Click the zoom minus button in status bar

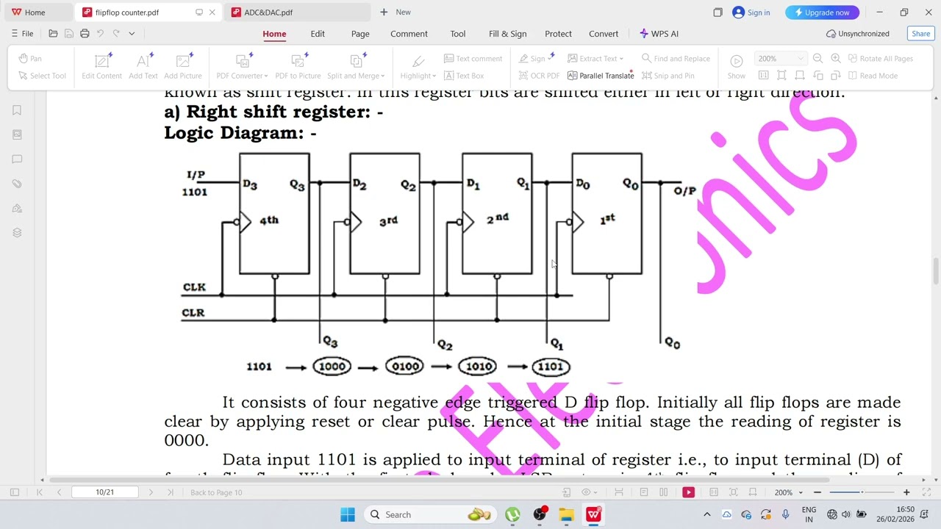[817, 492]
